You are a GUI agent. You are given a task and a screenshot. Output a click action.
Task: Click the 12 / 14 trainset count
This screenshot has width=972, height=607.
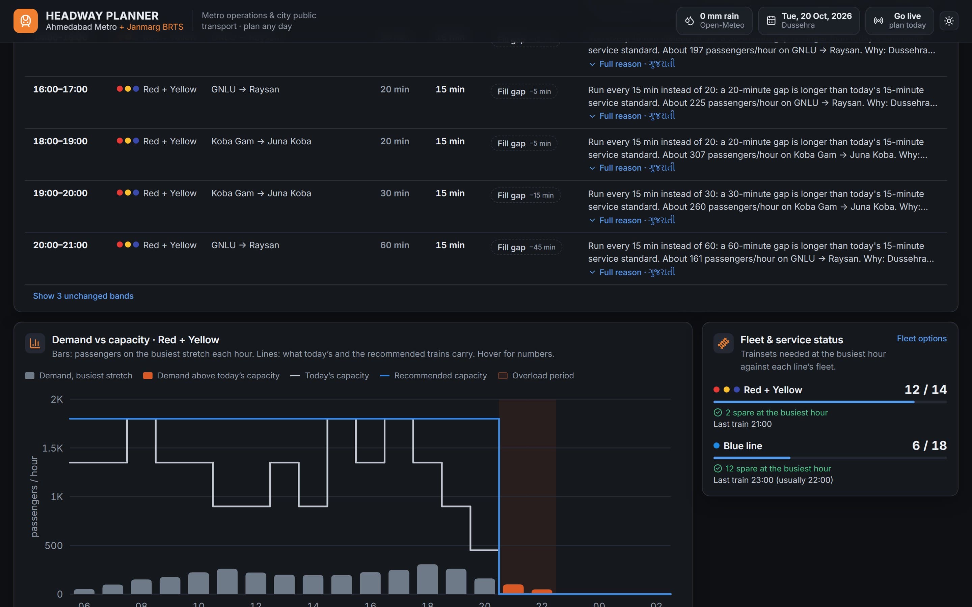pyautogui.click(x=925, y=389)
